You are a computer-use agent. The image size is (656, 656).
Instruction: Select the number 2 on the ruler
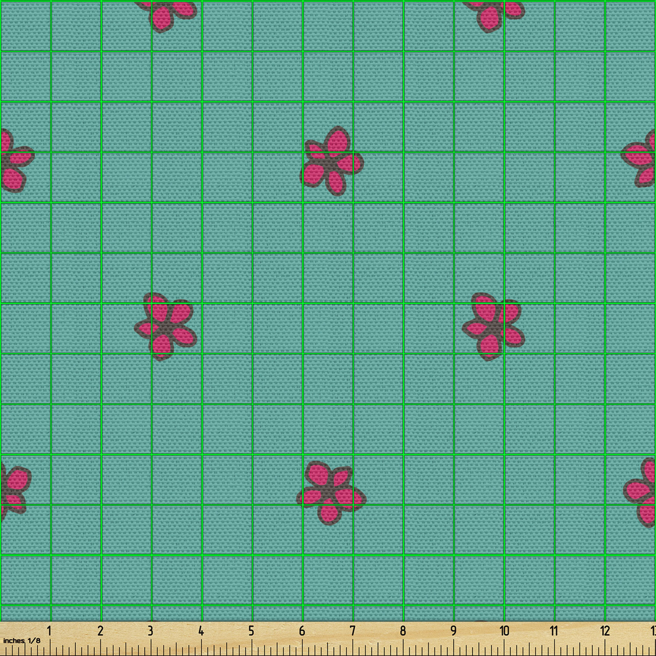pos(100,631)
